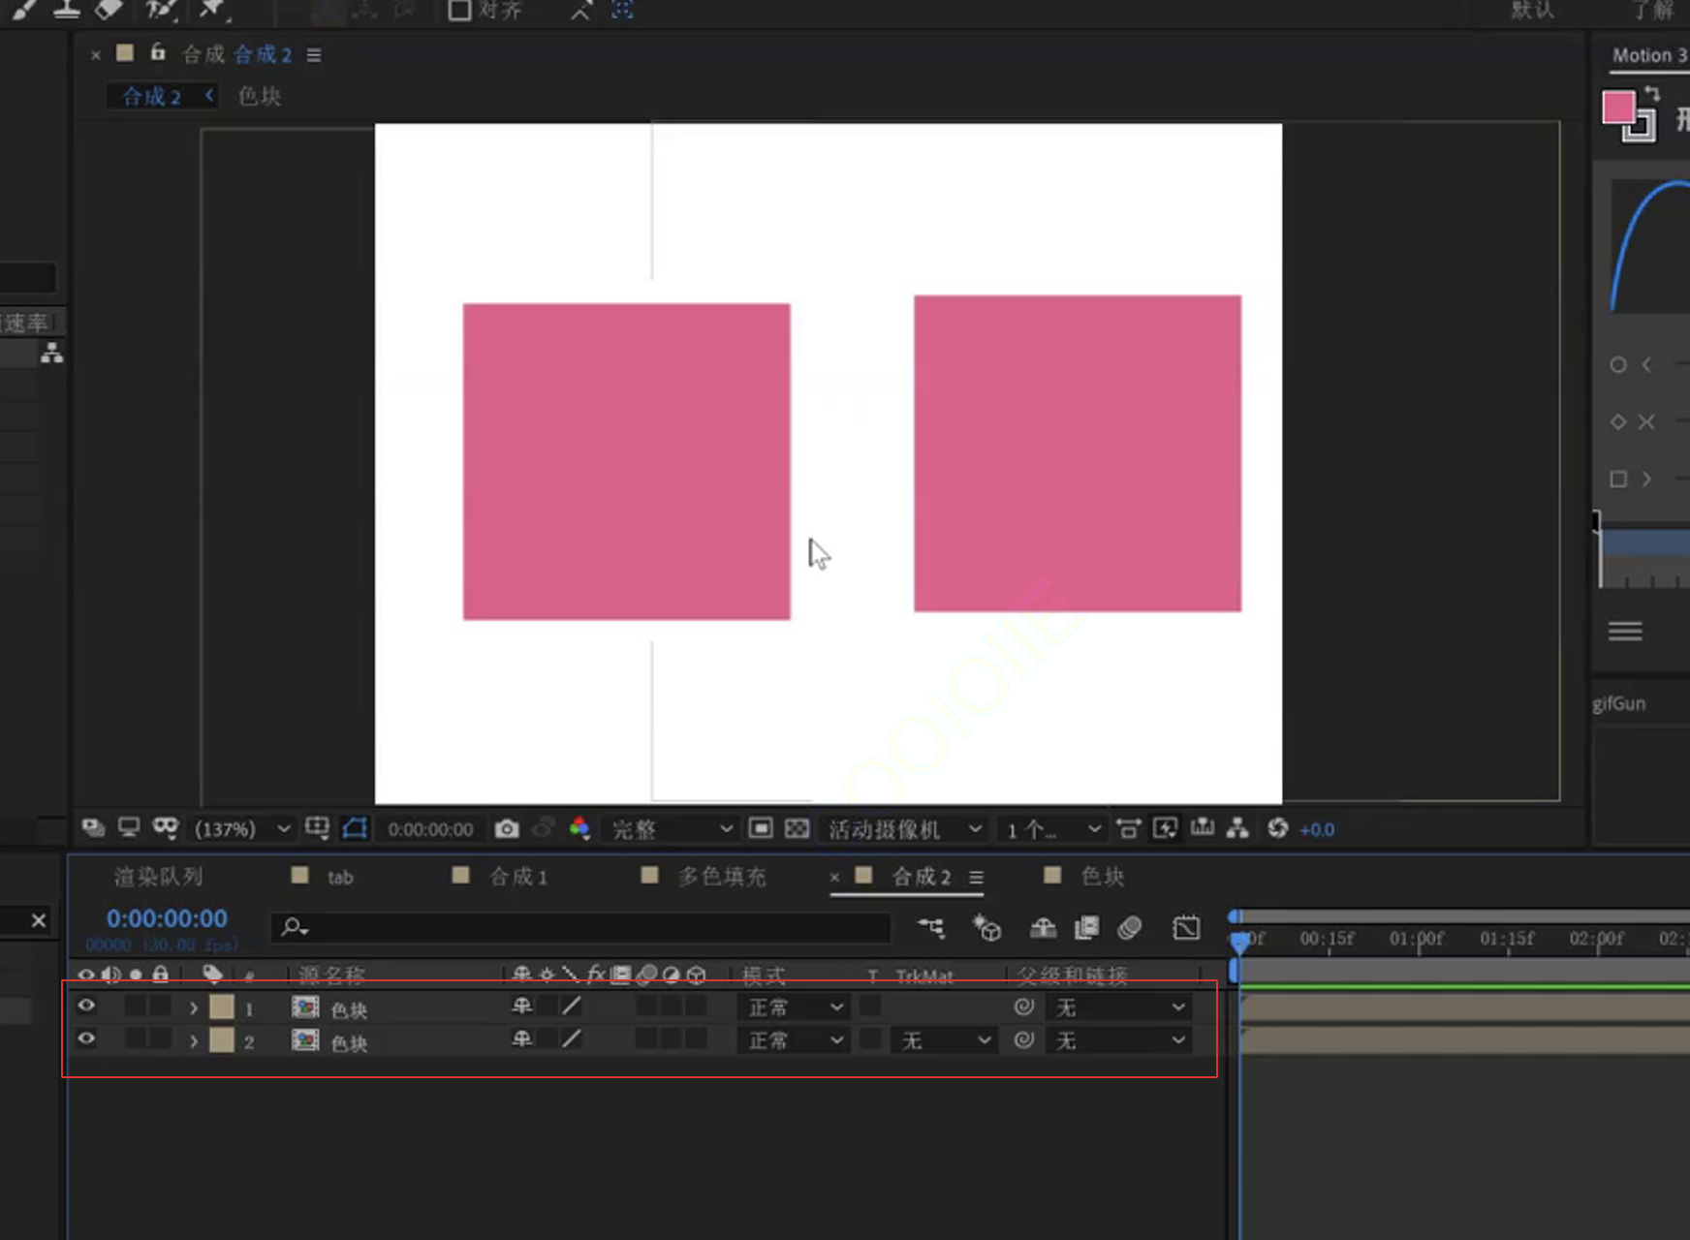Click the timeline layer search field
This screenshot has width=1690, height=1240.
(x=579, y=927)
